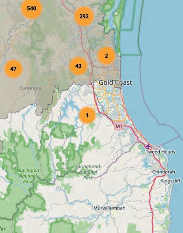The image size is (183, 233).
Task: Open the 540 cluster marker
Action: tap(31, 8)
